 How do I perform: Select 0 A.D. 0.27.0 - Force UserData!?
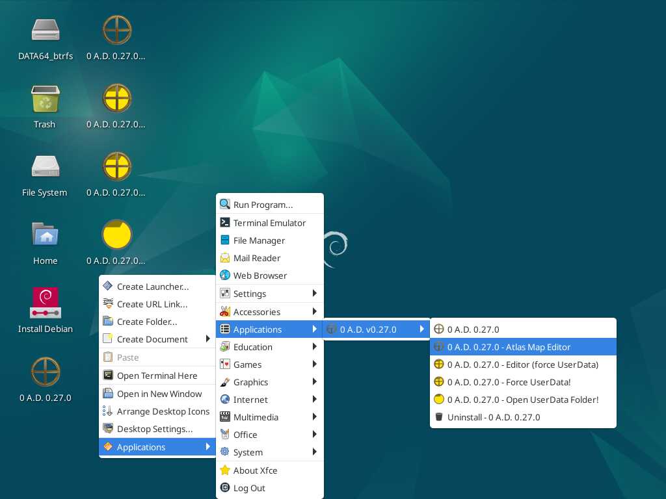[523, 382]
